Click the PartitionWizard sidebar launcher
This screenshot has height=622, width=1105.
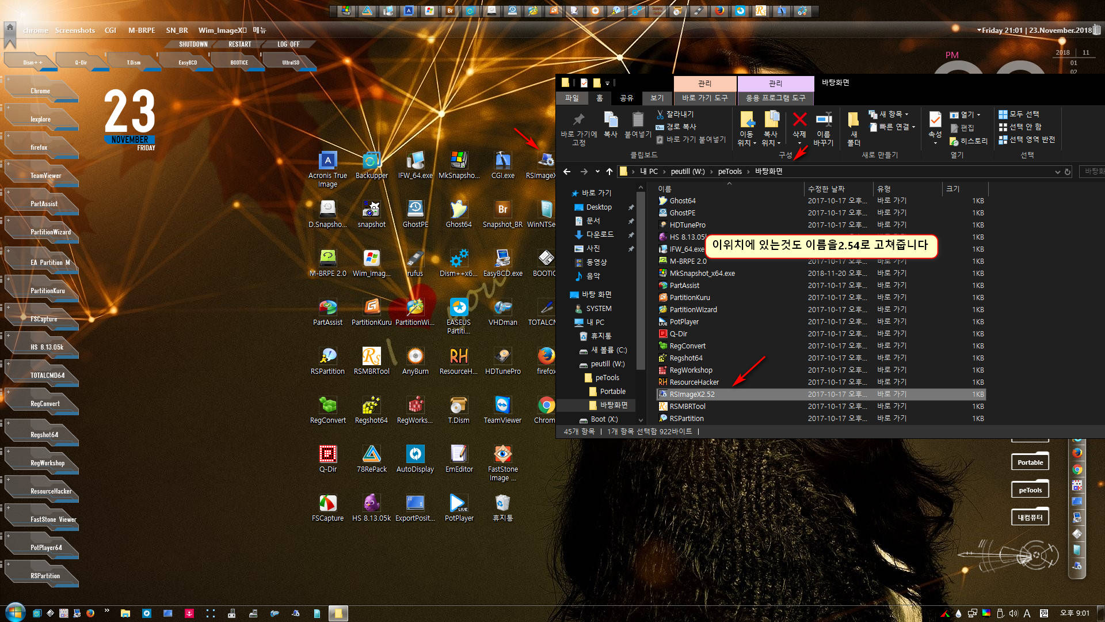click(41, 231)
